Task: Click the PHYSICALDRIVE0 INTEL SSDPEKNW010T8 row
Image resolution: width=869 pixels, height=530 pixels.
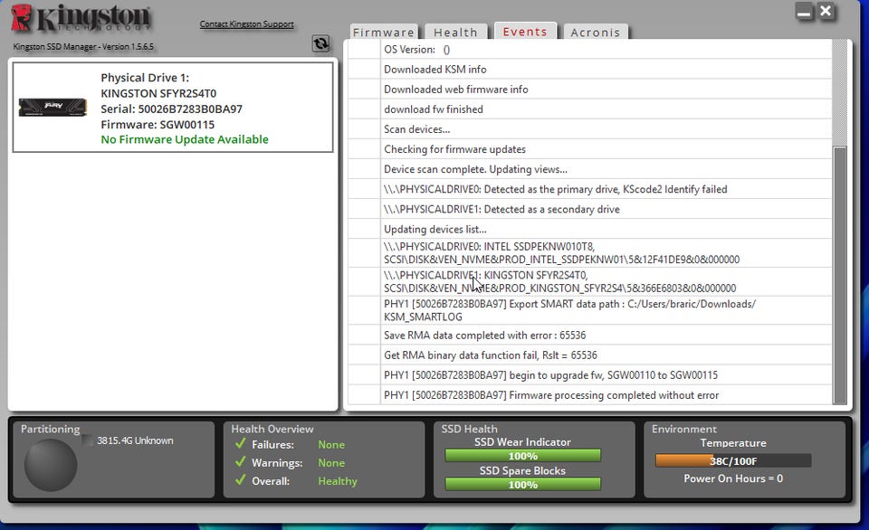Action: tap(589, 253)
